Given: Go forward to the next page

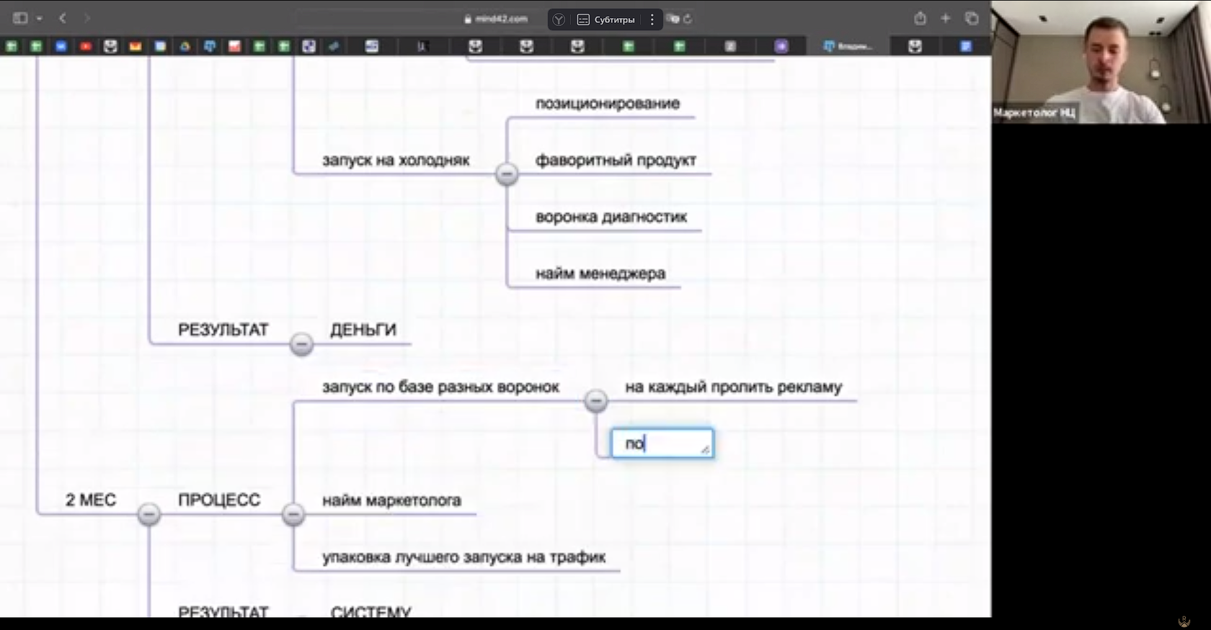Looking at the screenshot, I should click(x=86, y=18).
